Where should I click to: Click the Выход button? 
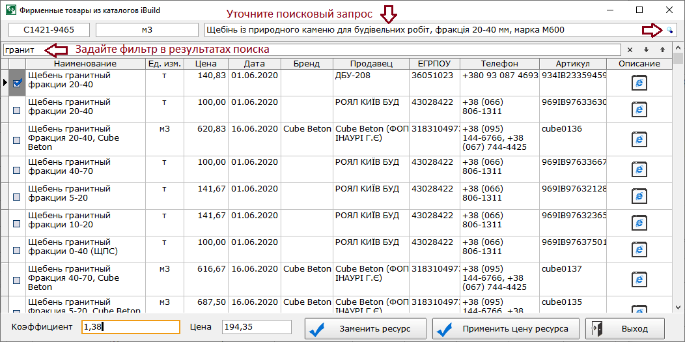click(x=624, y=328)
